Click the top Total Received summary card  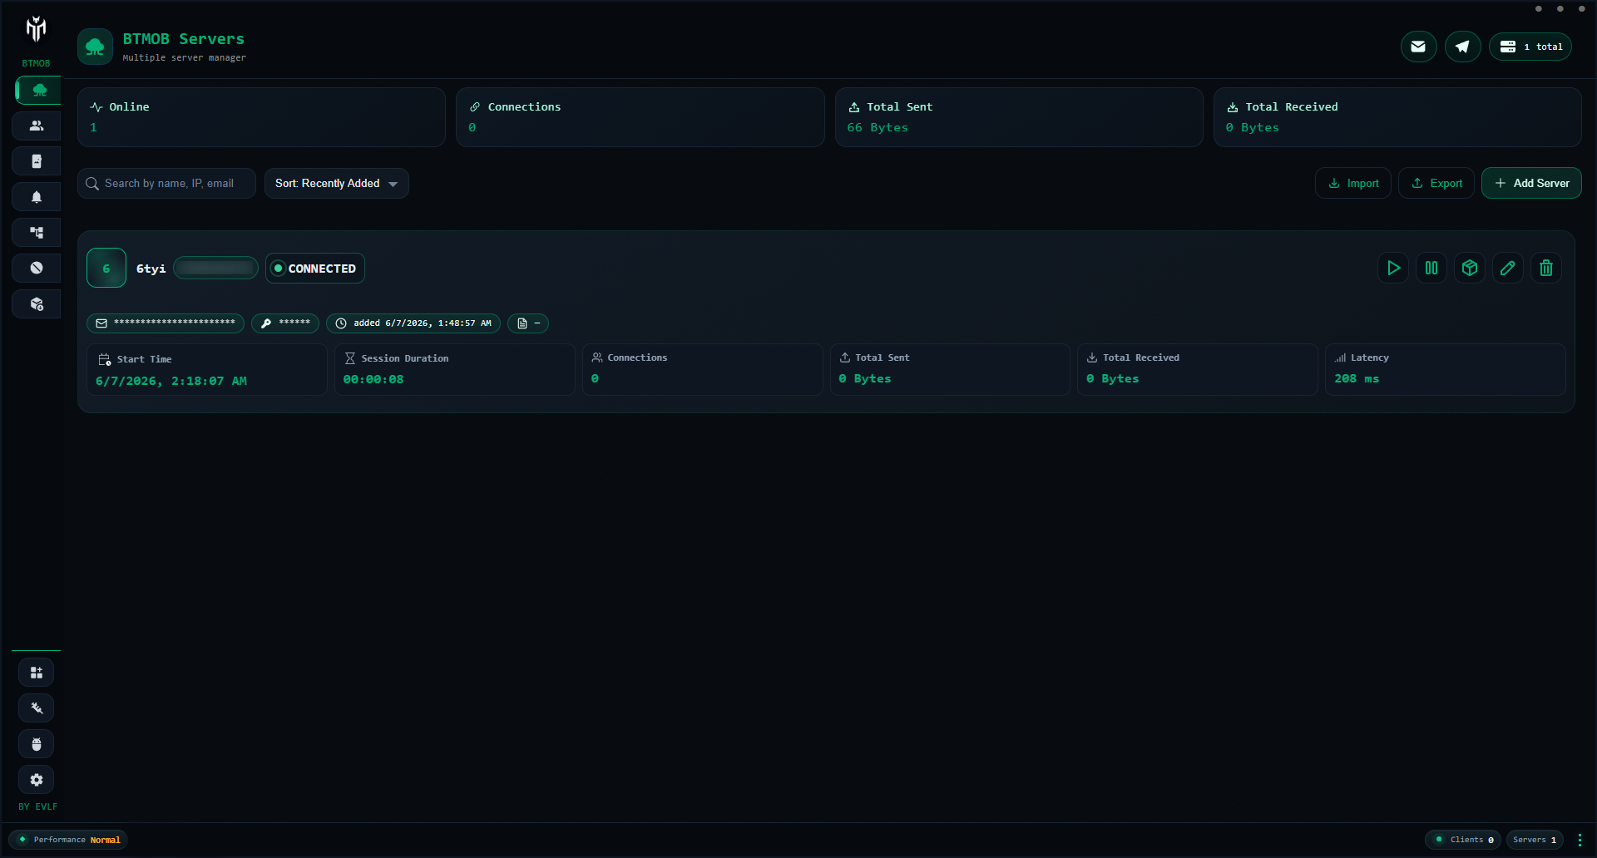point(1397,117)
